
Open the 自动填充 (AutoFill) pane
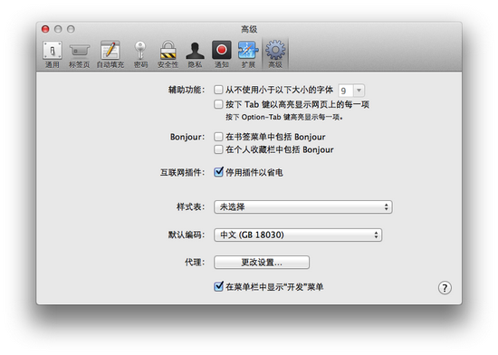(x=110, y=54)
